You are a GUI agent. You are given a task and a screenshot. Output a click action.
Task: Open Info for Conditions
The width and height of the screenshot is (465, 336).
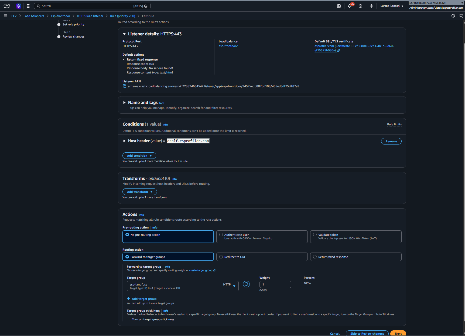[x=165, y=125]
